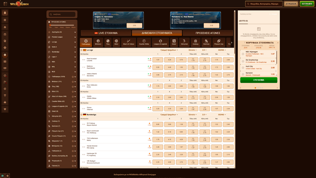
Task: Switch to the LIVE ΣΤΟΙΧΗΜΑ tab
Action: pyautogui.click(x=106, y=33)
